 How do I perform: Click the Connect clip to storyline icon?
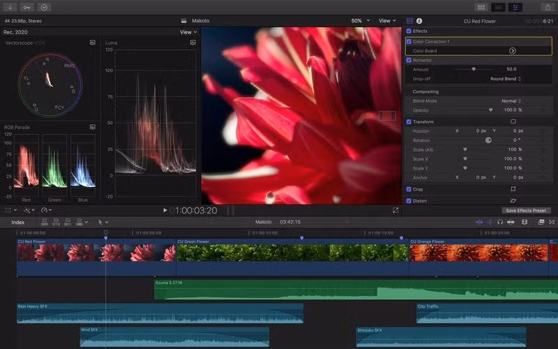point(45,222)
